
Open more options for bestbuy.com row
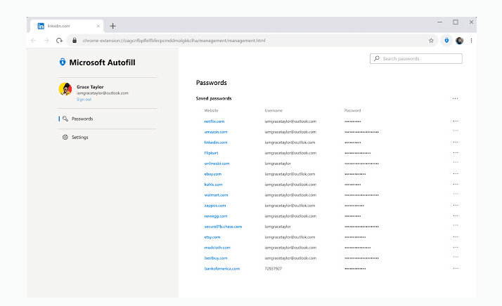point(456,257)
